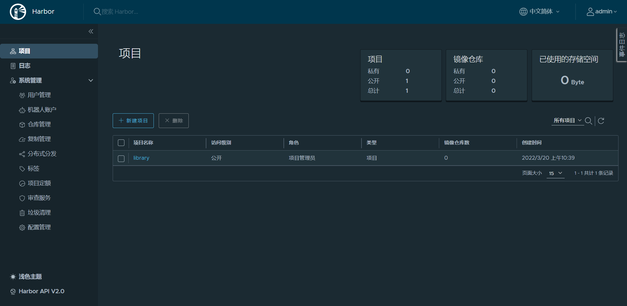Open the user management icon in sidebar
Screen dimensions: 627x306
coord(22,95)
